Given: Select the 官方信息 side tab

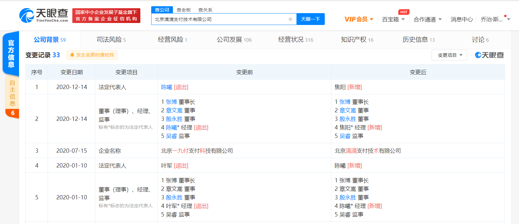Looking at the screenshot, I should (x=11, y=54).
